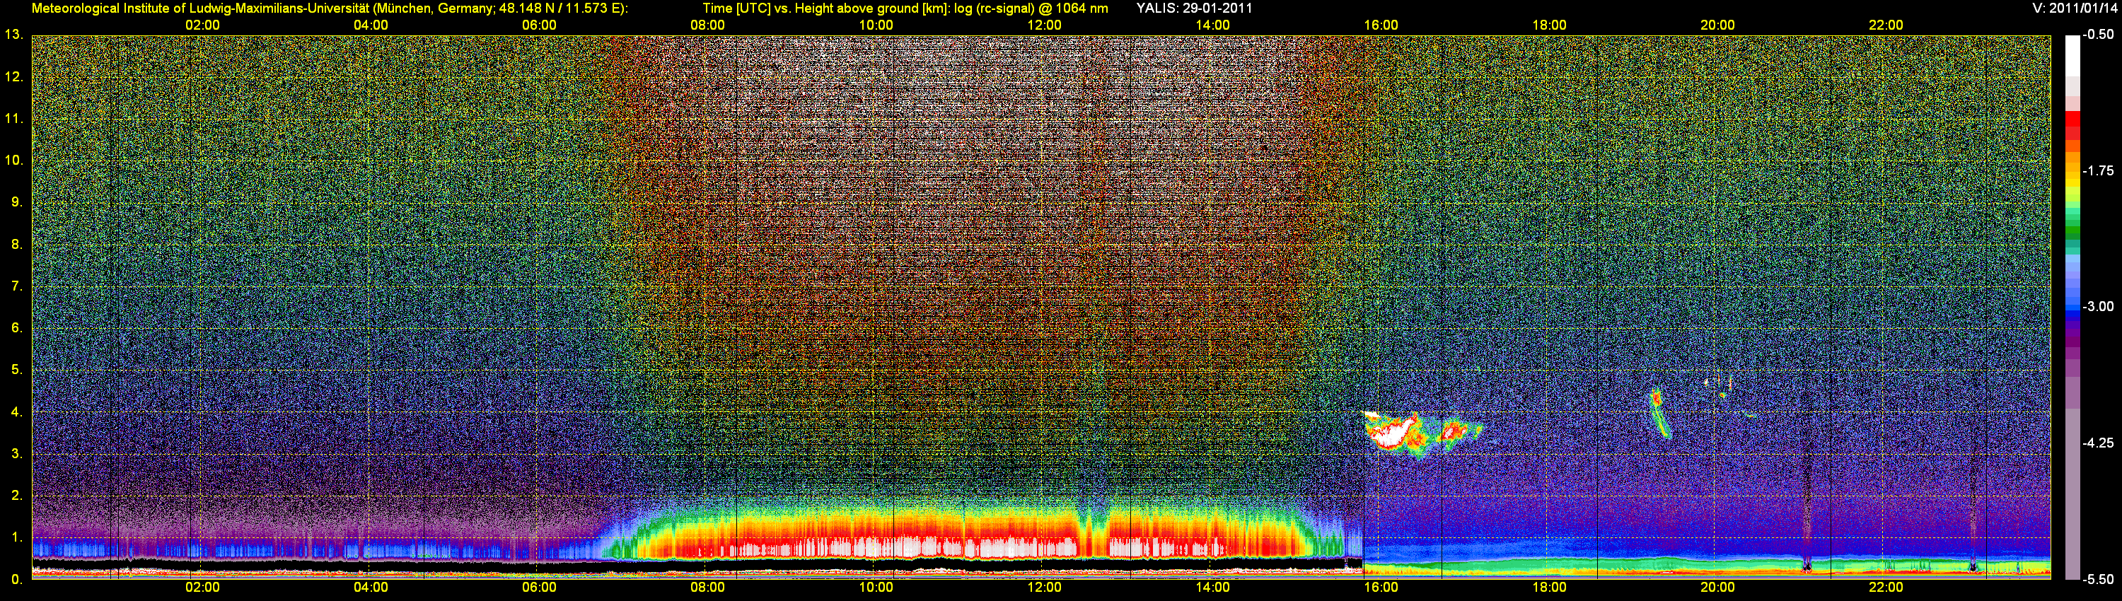The height and width of the screenshot is (601, 2122).
Task: Click the '4.' height axis label
Action: click(x=16, y=412)
